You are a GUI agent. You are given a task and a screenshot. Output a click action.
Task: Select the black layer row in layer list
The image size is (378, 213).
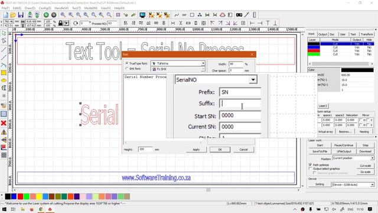click(341, 44)
